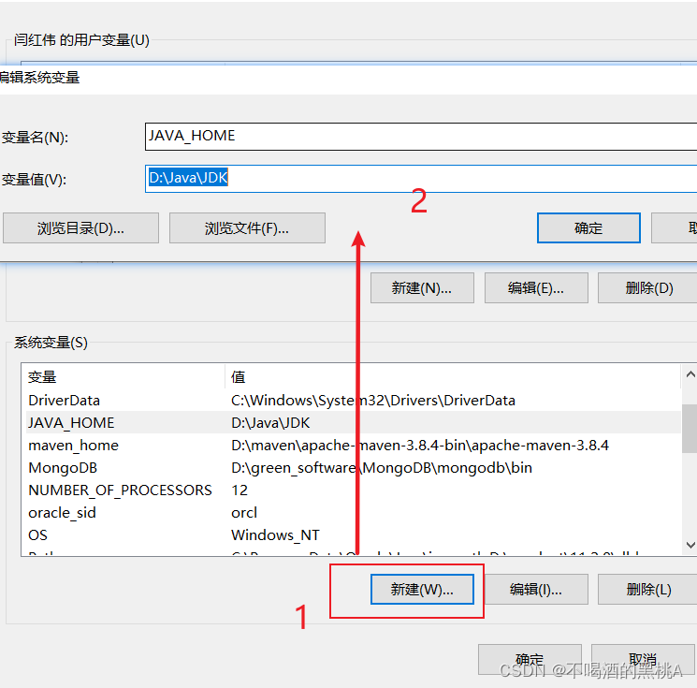The image size is (697, 688).
Task: Click the DriverData value C:\Windows\System32\Drivers\DriverData
Action: (x=373, y=401)
